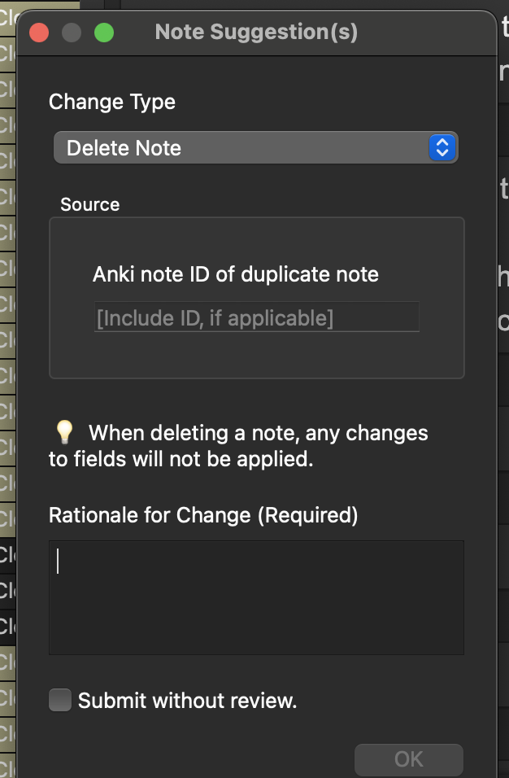
Task: Select the 'Delete Note' combo box text
Action: (x=124, y=148)
